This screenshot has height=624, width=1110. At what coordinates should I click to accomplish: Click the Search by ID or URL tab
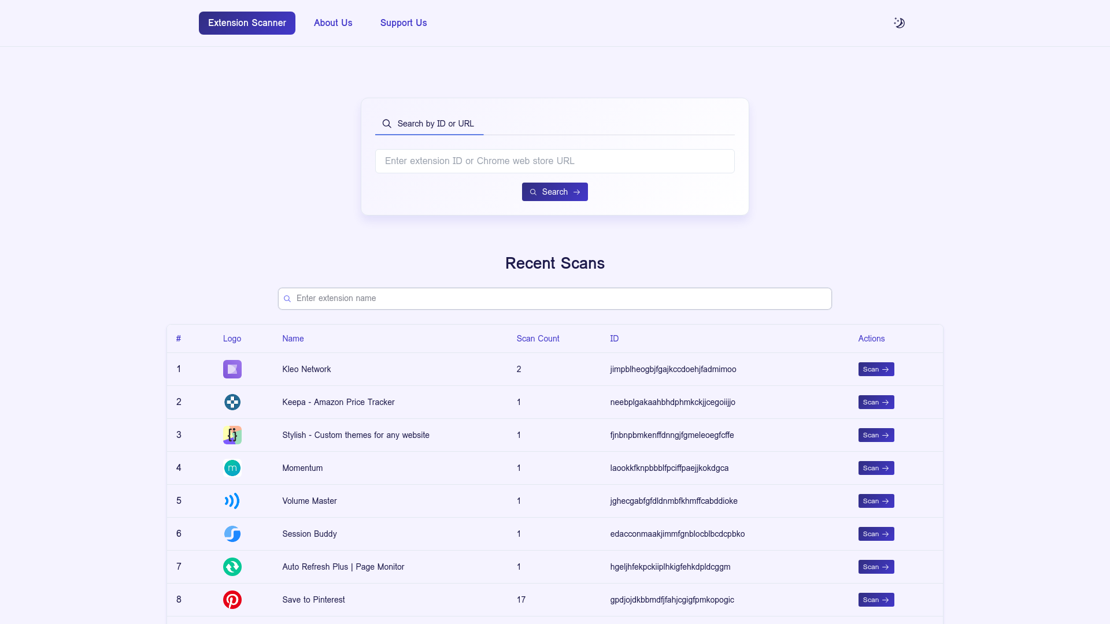(x=428, y=124)
